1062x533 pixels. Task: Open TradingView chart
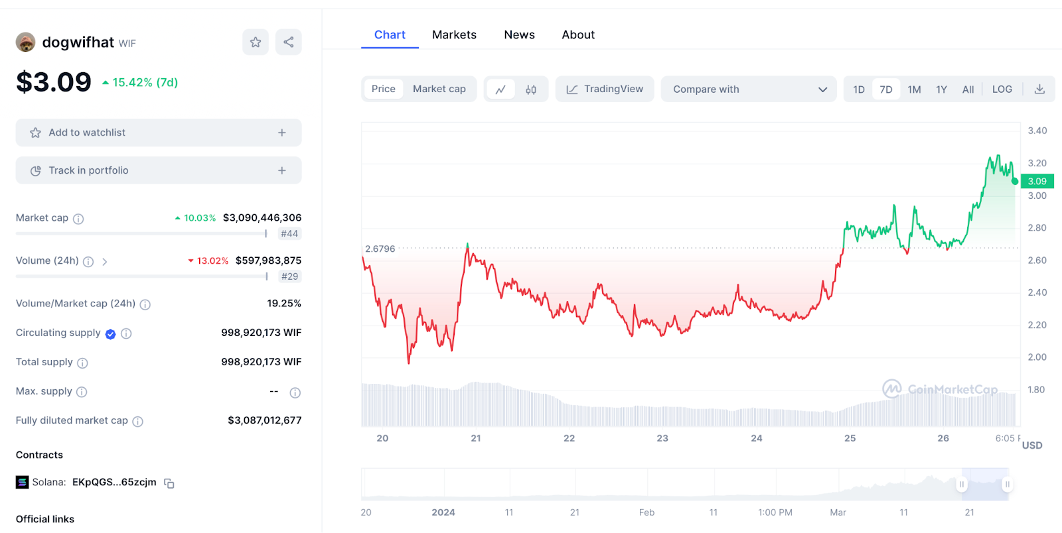point(605,89)
